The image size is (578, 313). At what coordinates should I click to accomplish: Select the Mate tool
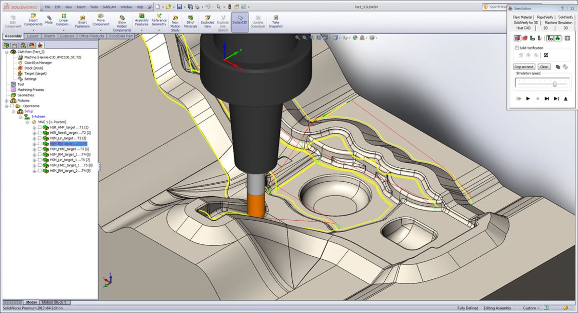tap(49, 20)
